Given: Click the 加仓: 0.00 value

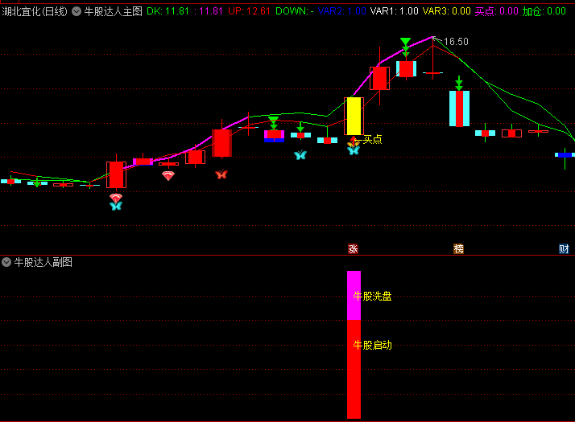Looking at the screenshot, I should [x=544, y=11].
